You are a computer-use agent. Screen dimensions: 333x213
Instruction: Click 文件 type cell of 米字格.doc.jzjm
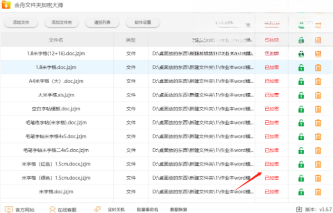click(131, 191)
